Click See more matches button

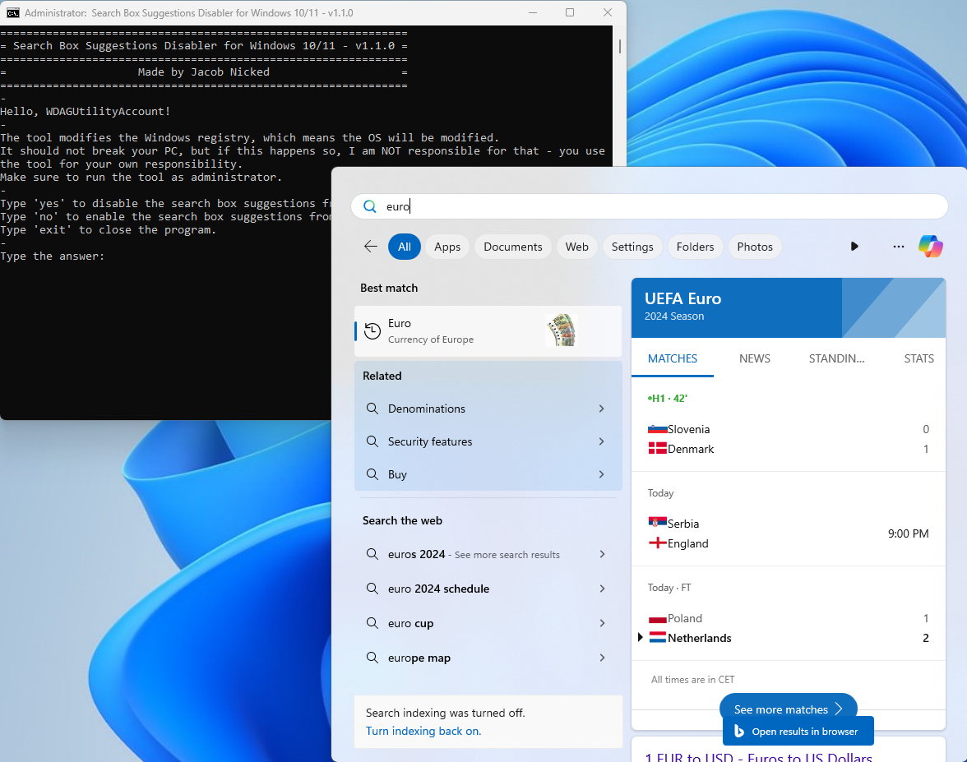tap(788, 709)
